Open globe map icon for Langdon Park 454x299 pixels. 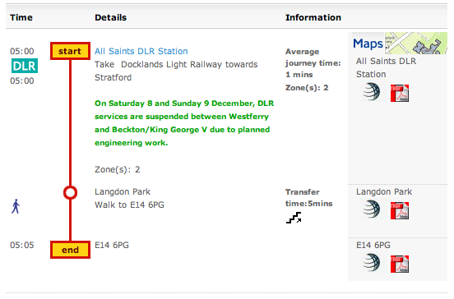click(x=372, y=209)
